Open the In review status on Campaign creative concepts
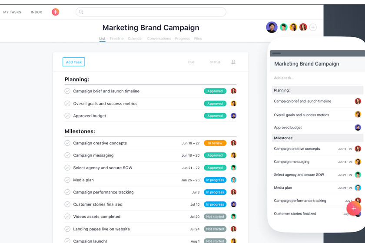The image size is (365, 243). (x=215, y=143)
